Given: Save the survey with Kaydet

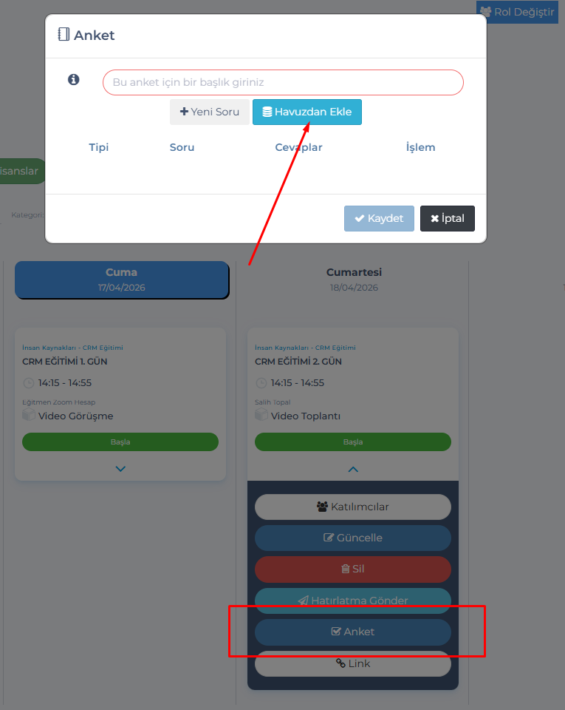Looking at the screenshot, I should [x=379, y=218].
